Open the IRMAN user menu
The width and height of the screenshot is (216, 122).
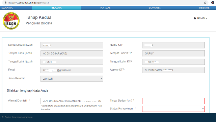(x=200, y=18)
